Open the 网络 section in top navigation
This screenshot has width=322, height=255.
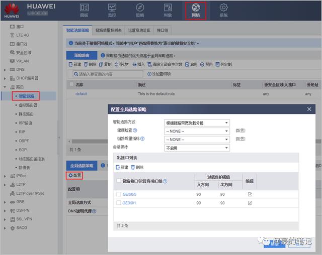(195, 10)
